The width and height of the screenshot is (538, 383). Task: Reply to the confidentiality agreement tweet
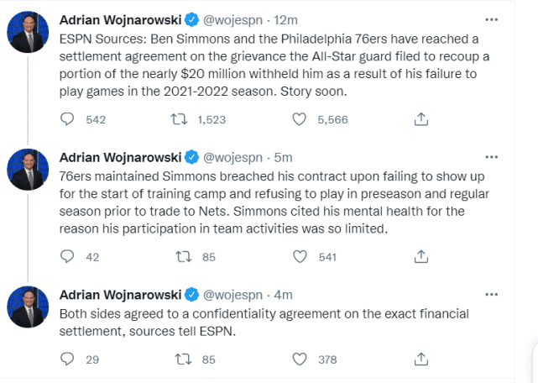(x=69, y=359)
